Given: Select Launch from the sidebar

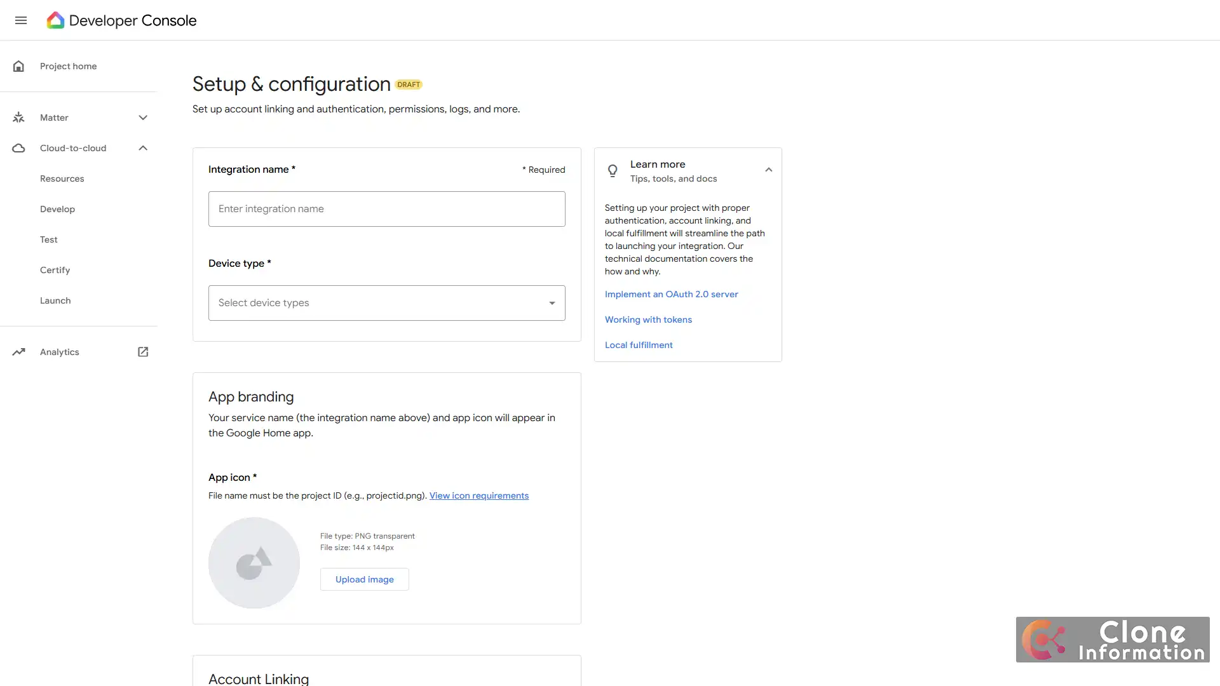Looking at the screenshot, I should [55, 300].
